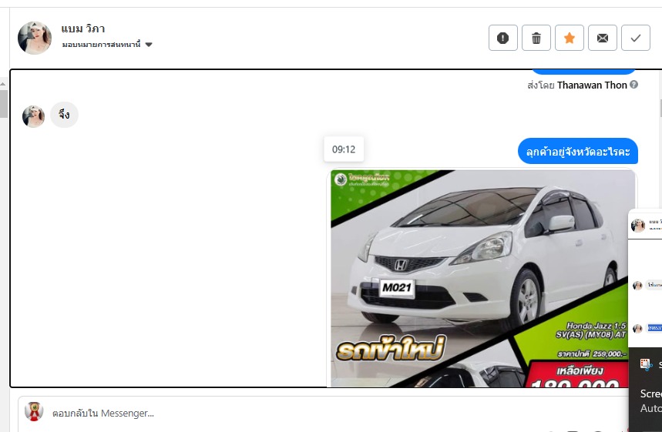
Task: Click the contact name แบม วิภา
Action: 82,28
